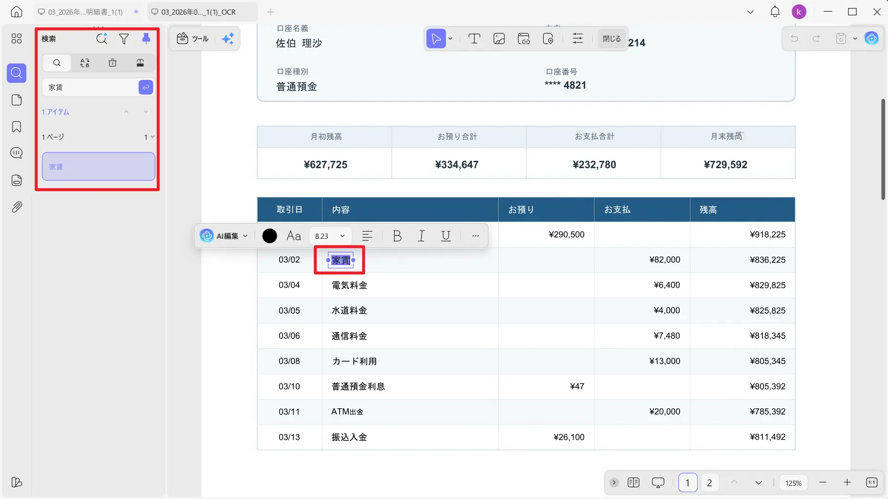Open the user account avatar k

(x=799, y=12)
